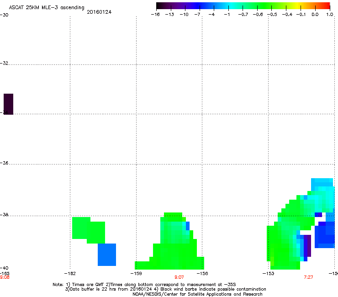Click the dark blue data block at the right edge
This screenshot has width=338, height=297.
pyautogui.click(x=325, y=235)
